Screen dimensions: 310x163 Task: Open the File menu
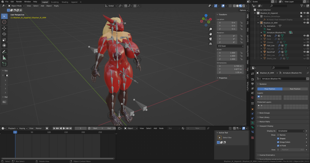tap(7, 2)
